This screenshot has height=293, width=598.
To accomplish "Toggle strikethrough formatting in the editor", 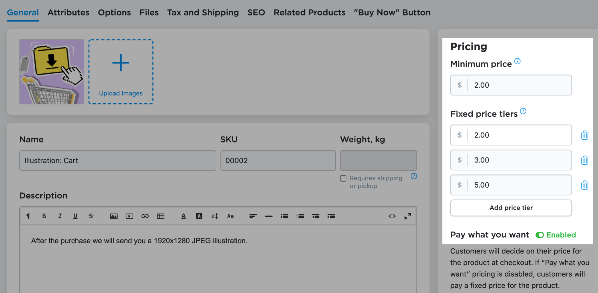I will pyautogui.click(x=91, y=216).
